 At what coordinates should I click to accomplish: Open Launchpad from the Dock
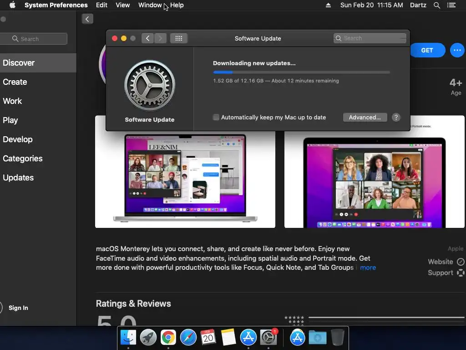(x=148, y=338)
